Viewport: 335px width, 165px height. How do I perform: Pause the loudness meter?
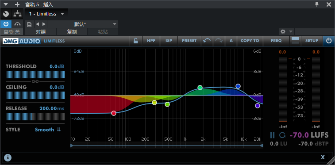[273, 135]
